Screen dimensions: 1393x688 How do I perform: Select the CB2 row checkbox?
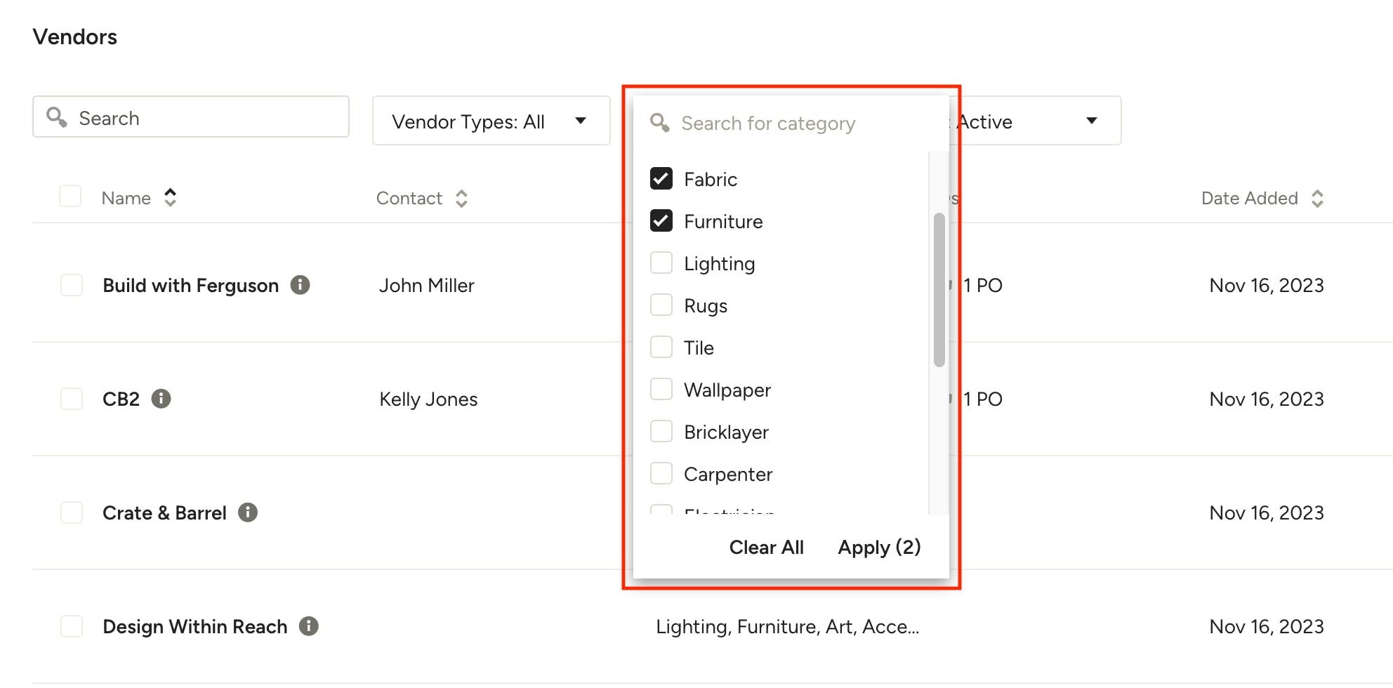pos(71,398)
